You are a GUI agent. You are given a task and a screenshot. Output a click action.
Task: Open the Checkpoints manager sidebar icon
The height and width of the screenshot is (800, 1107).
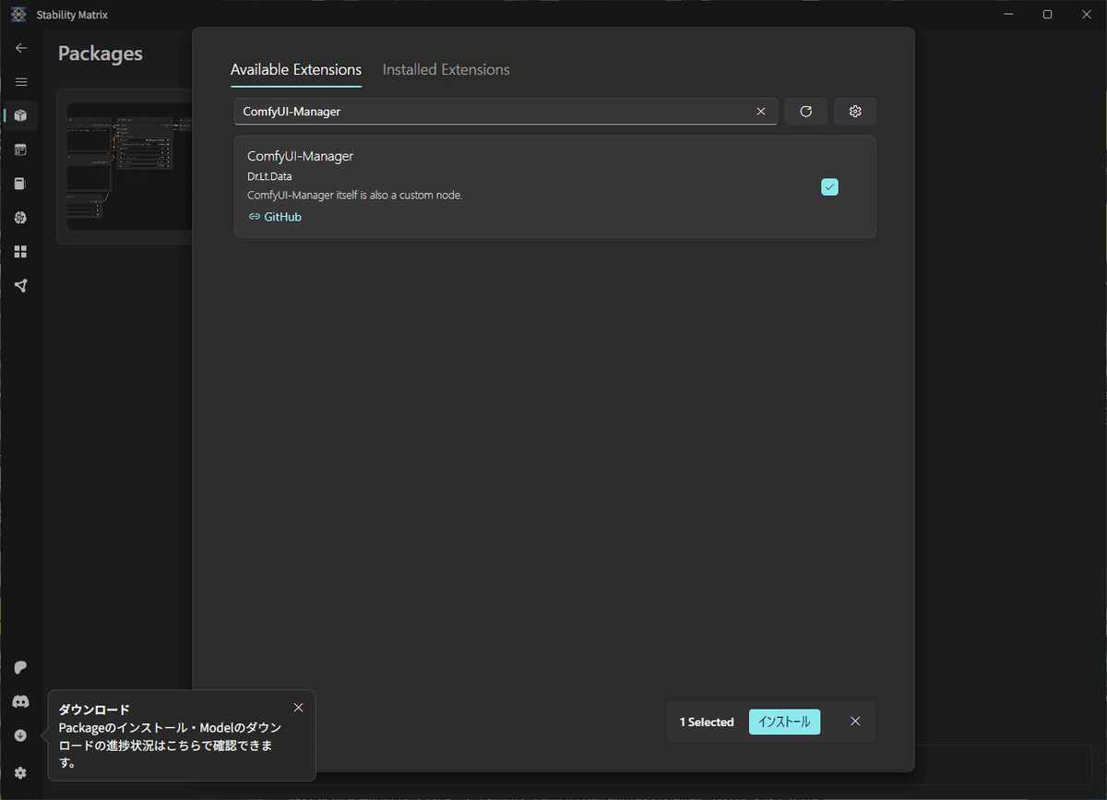click(20, 184)
